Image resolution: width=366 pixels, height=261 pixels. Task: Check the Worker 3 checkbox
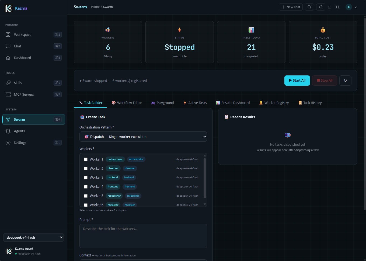pyautogui.click(x=86, y=178)
